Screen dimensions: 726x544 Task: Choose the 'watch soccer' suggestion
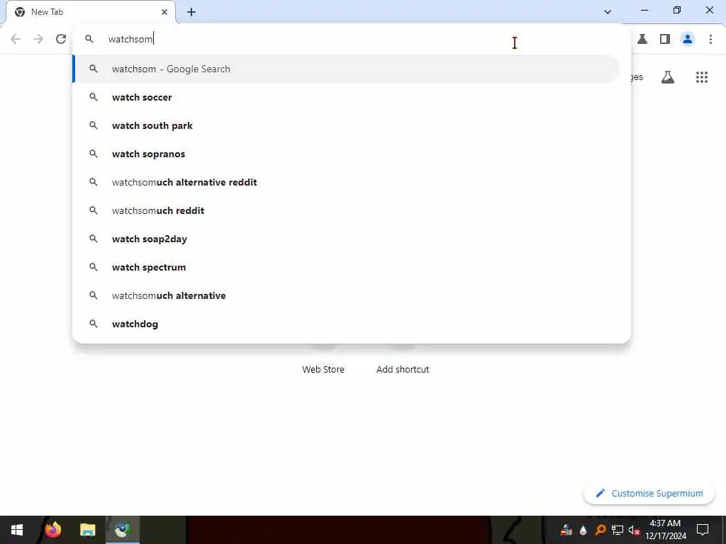point(346,97)
